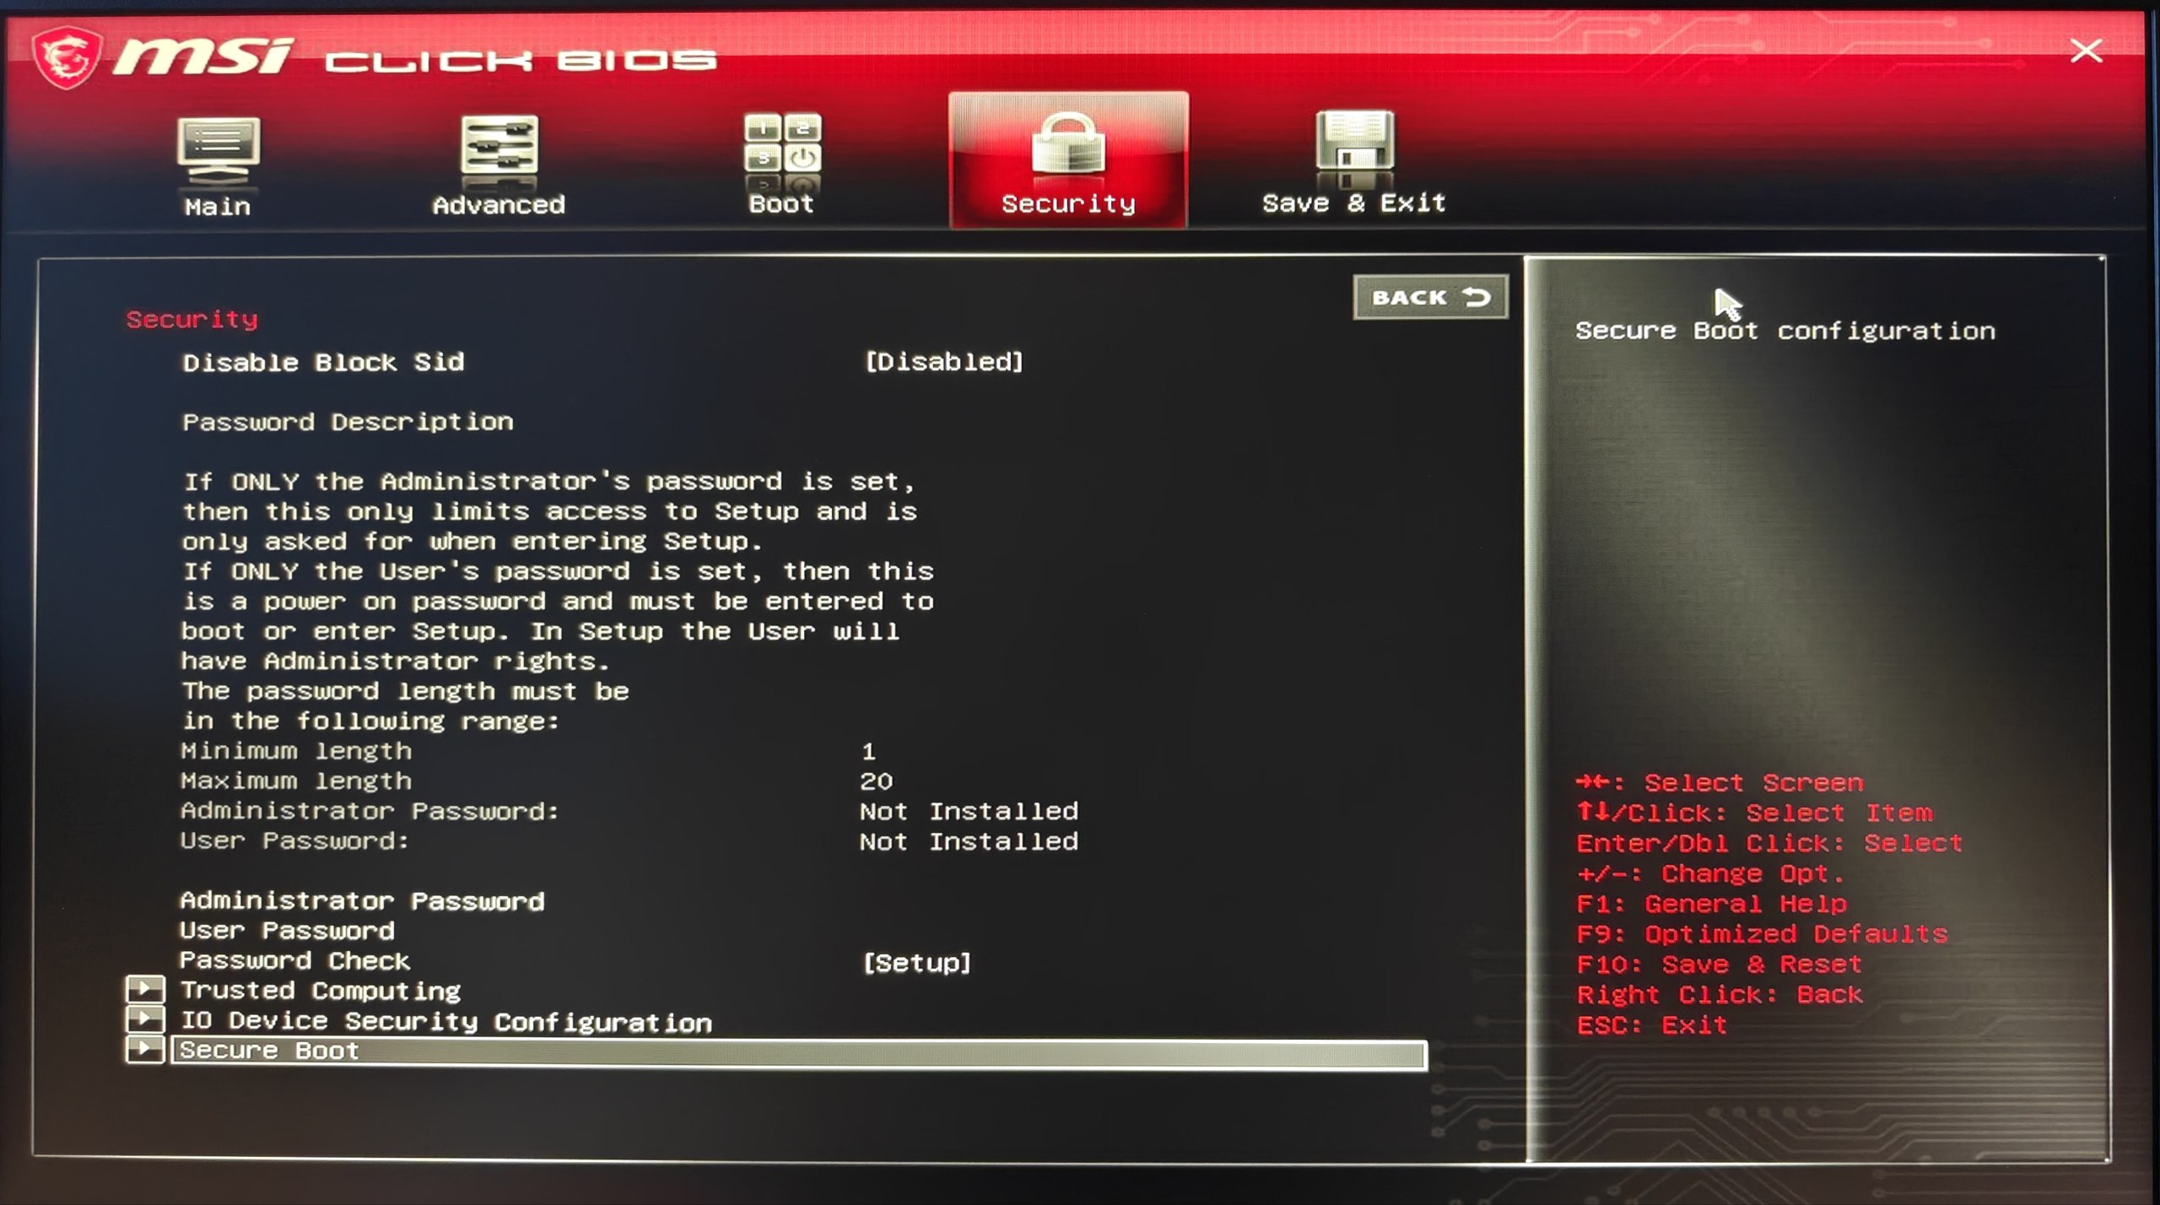Change Password Check [Setup] option
2160x1205 pixels.
click(x=916, y=963)
